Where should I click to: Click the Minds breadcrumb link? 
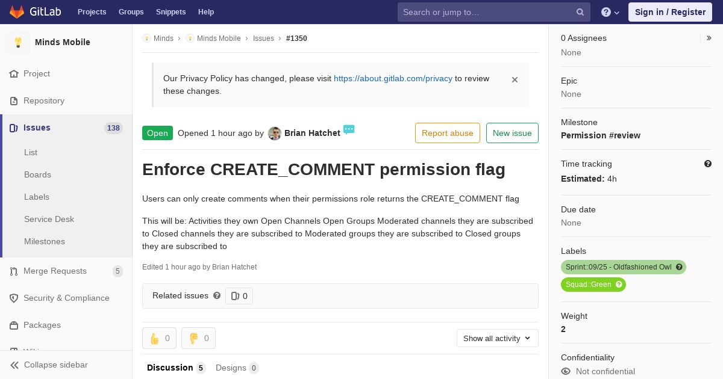163,39
